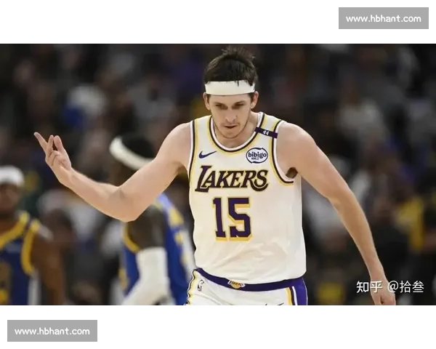Image resolution: width=436 pixels, height=349 pixels.
Task: Click the bottom-left www.hbhant.com label
Action: [52, 332]
